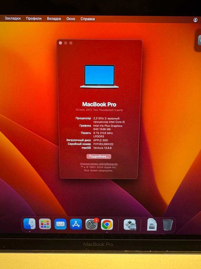This screenshot has height=269, width=201.
Task: Open System Settings with update badge
Action: click(92, 224)
